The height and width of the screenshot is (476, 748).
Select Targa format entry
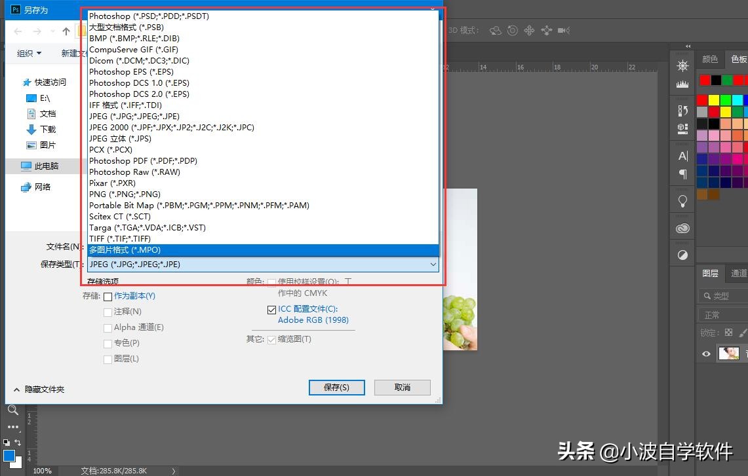pyautogui.click(x=263, y=228)
